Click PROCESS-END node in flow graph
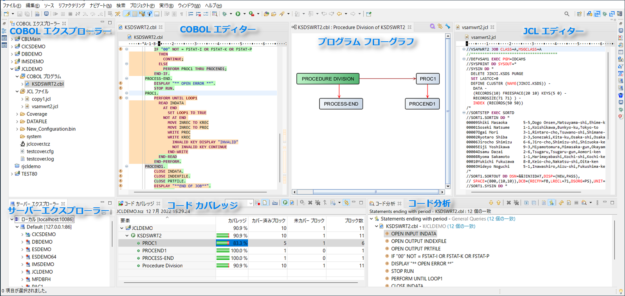The image size is (625, 296). point(341,104)
